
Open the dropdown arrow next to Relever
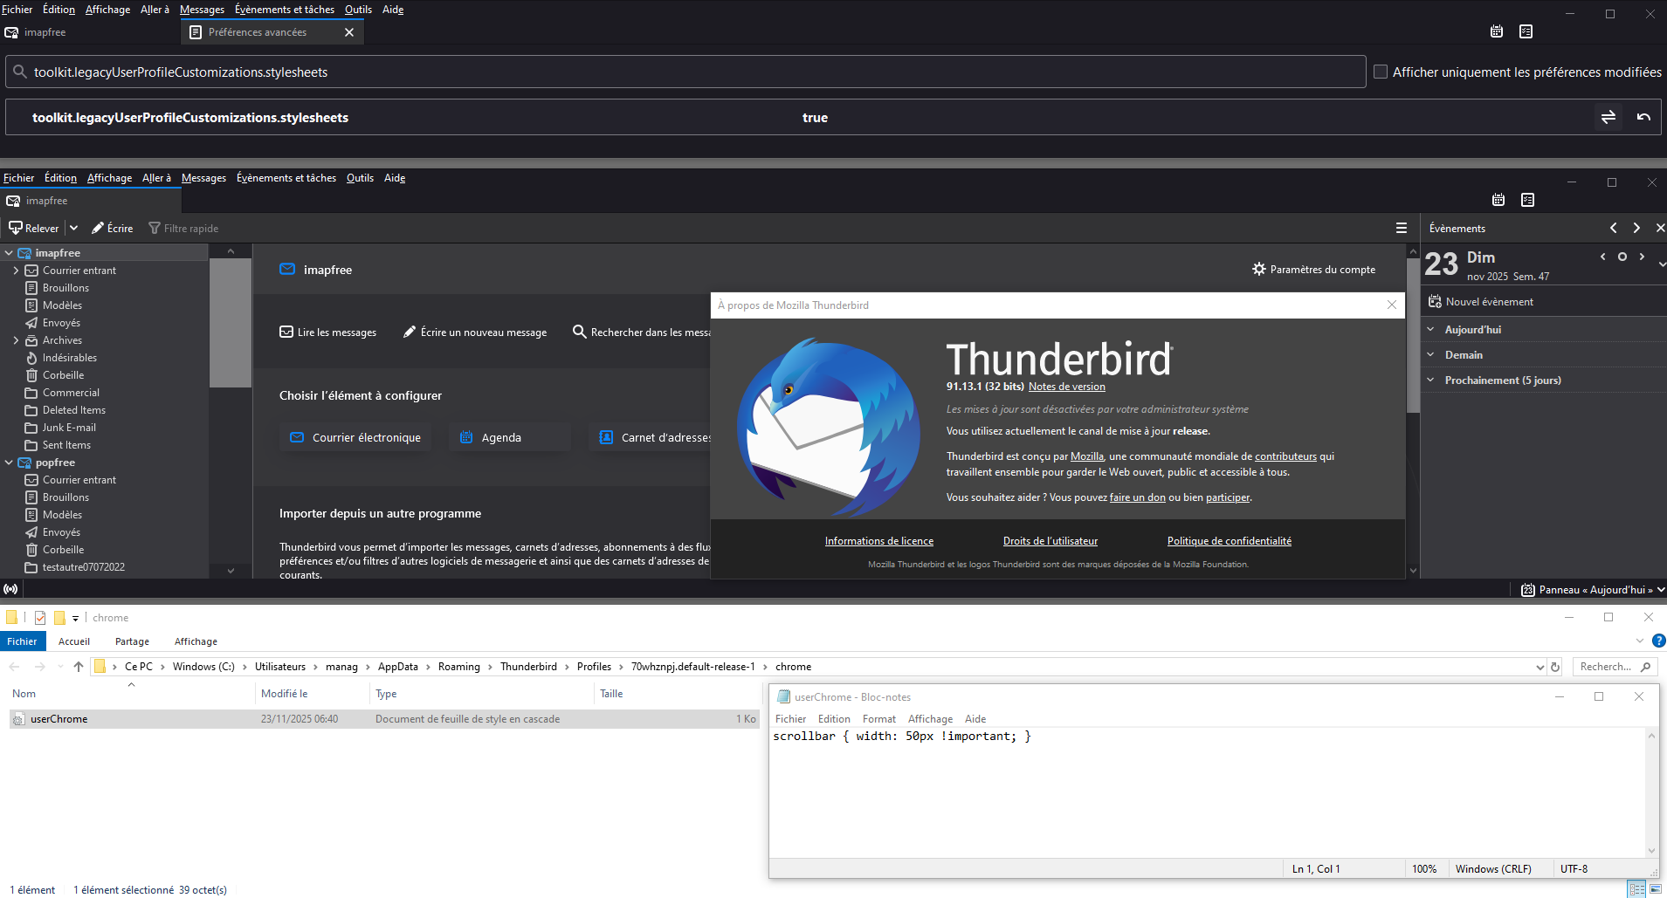[x=73, y=228]
